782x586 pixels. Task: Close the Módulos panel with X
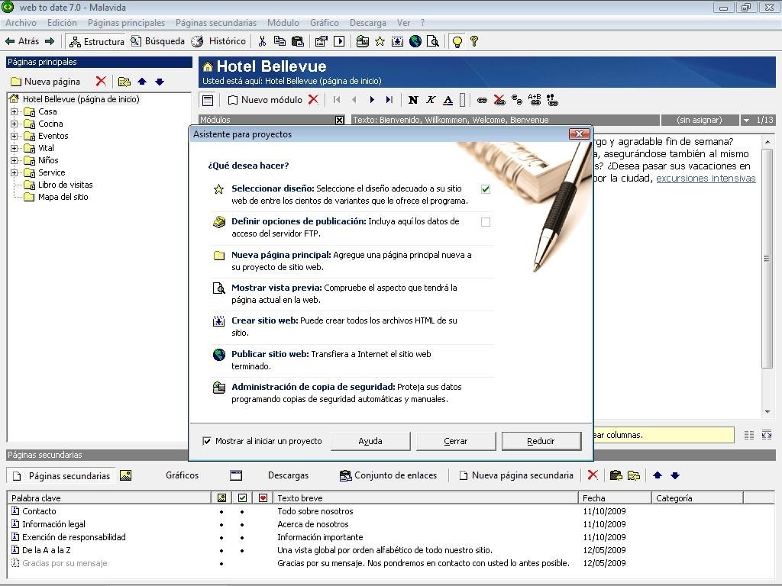coord(339,120)
